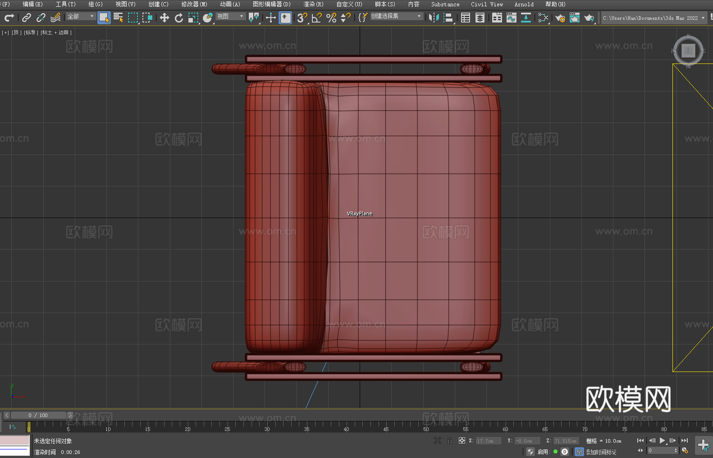Activate the Select and Move tool
713x458 pixels.
pos(165,18)
